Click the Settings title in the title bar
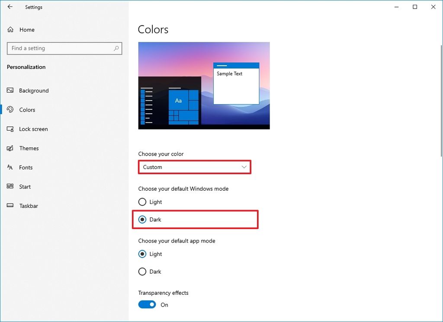The width and height of the screenshot is (443, 322). click(x=33, y=7)
